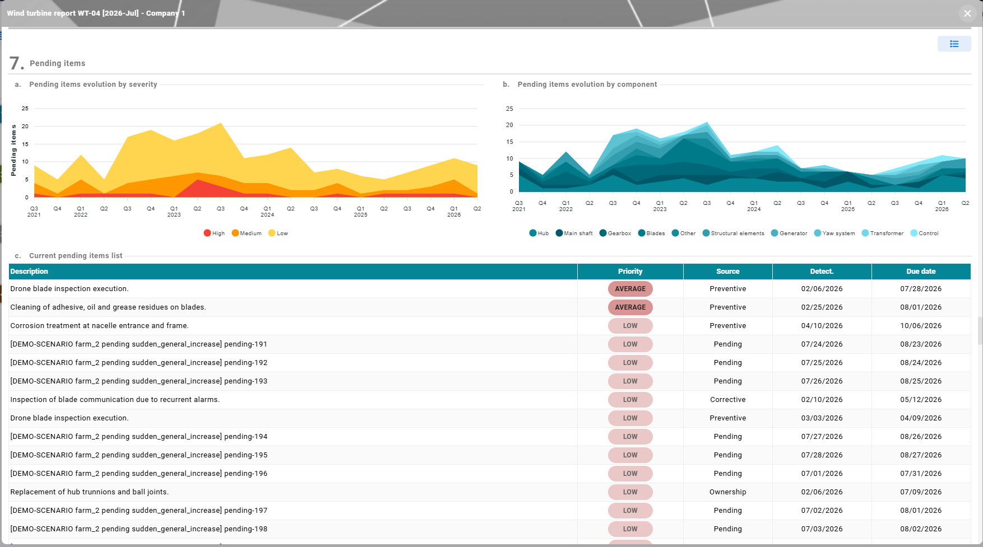Close the wind turbine report dialog
Screen dimensions: 983x547
point(967,13)
